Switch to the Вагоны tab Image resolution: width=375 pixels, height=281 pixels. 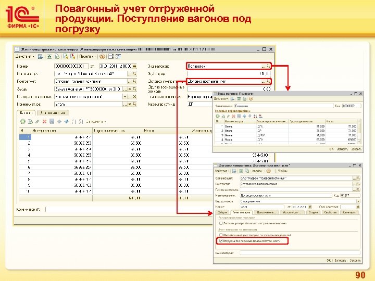point(26,113)
